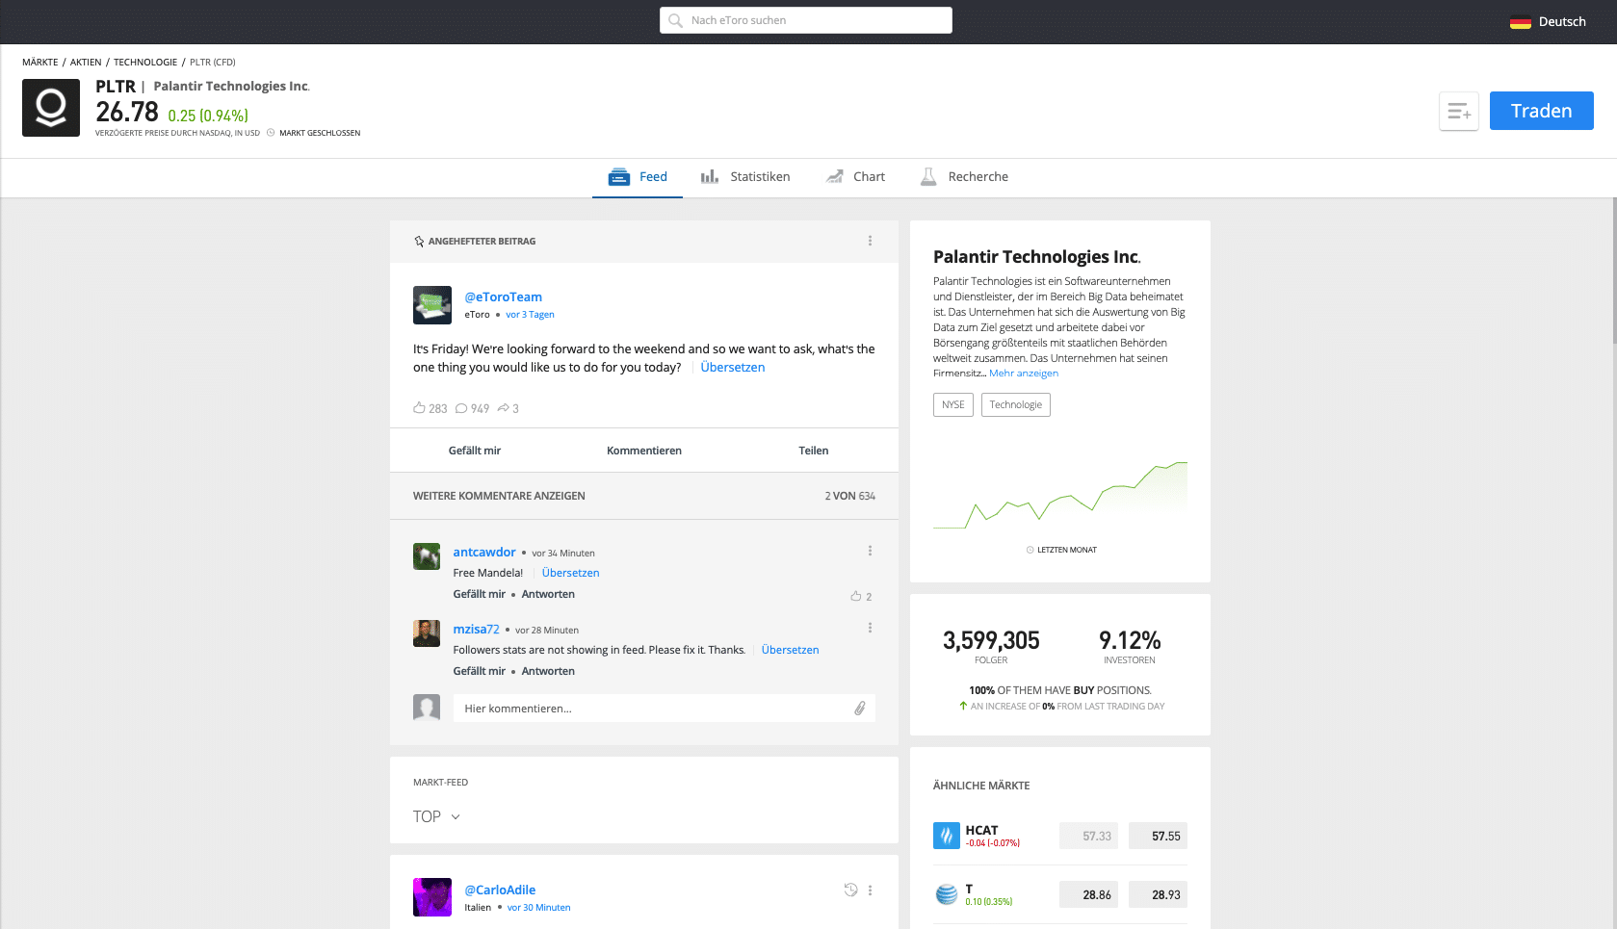Click T sell price 28.86

click(1089, 894)
